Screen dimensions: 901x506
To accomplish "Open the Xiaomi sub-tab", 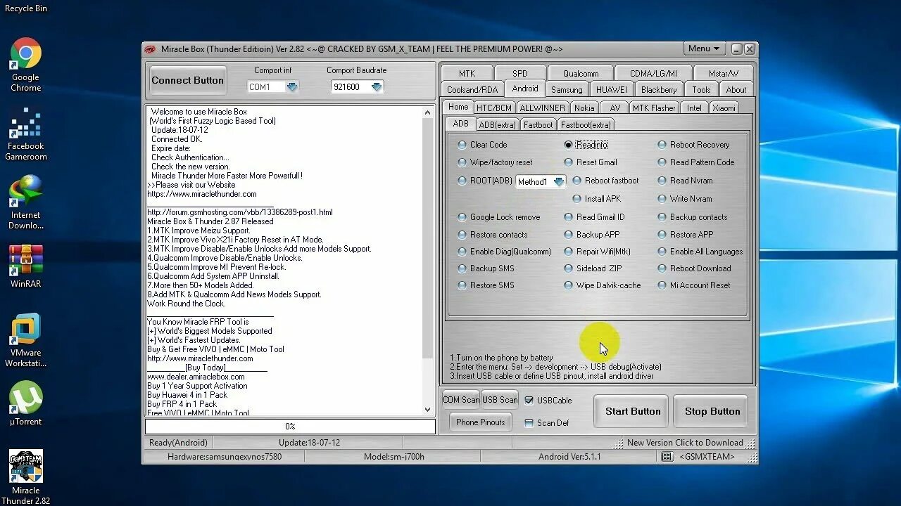I will point(724,108).
